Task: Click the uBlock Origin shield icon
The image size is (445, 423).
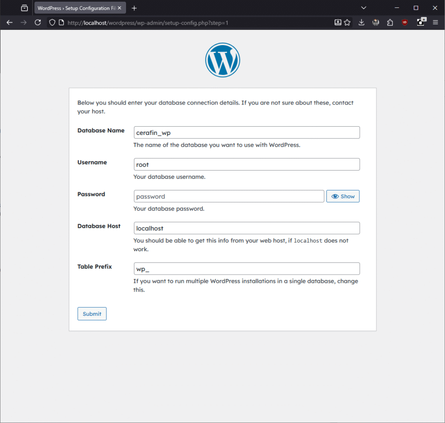Action: pyautogui.click(x=405, y=23)
